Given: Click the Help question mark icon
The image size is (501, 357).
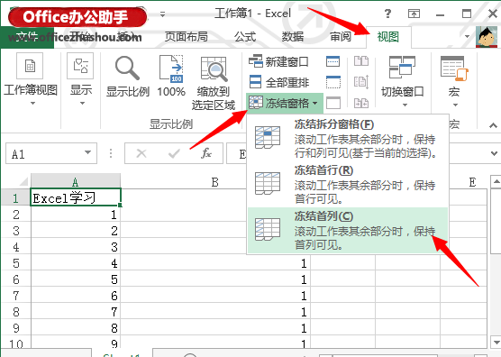Looking at the screenshot, I should pyautogui.click(x=387, y=14).
